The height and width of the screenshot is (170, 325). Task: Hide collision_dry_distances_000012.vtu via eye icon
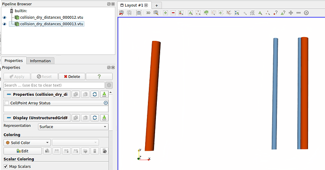click(4, 17)
